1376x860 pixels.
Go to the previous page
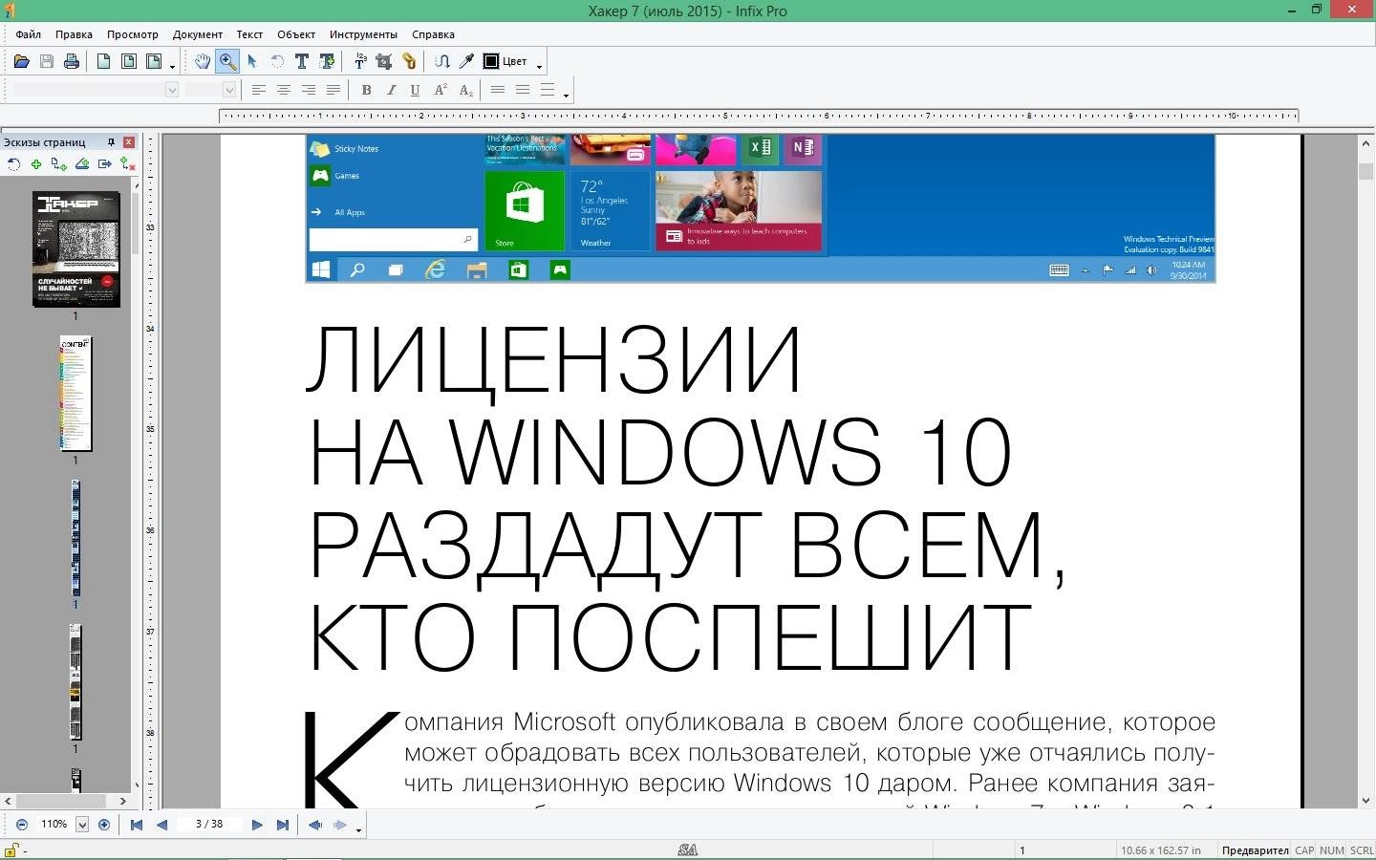click(x=161, y=825)
